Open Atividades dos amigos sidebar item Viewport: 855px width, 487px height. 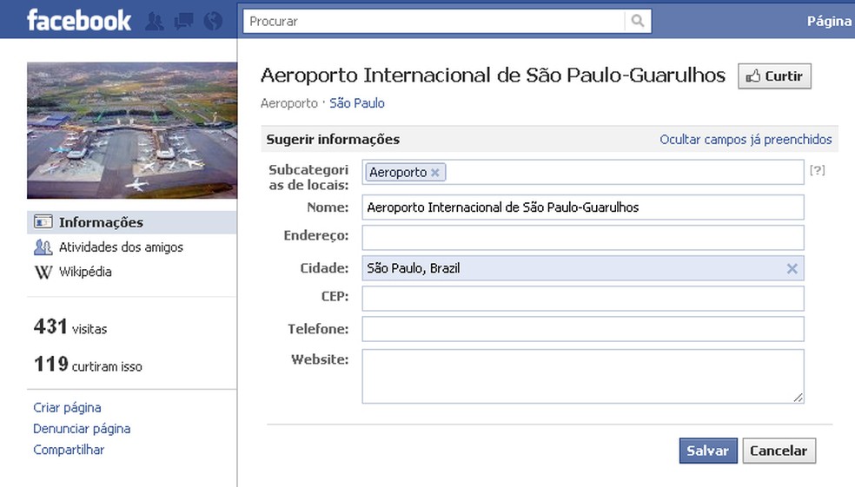pos(121,247)
